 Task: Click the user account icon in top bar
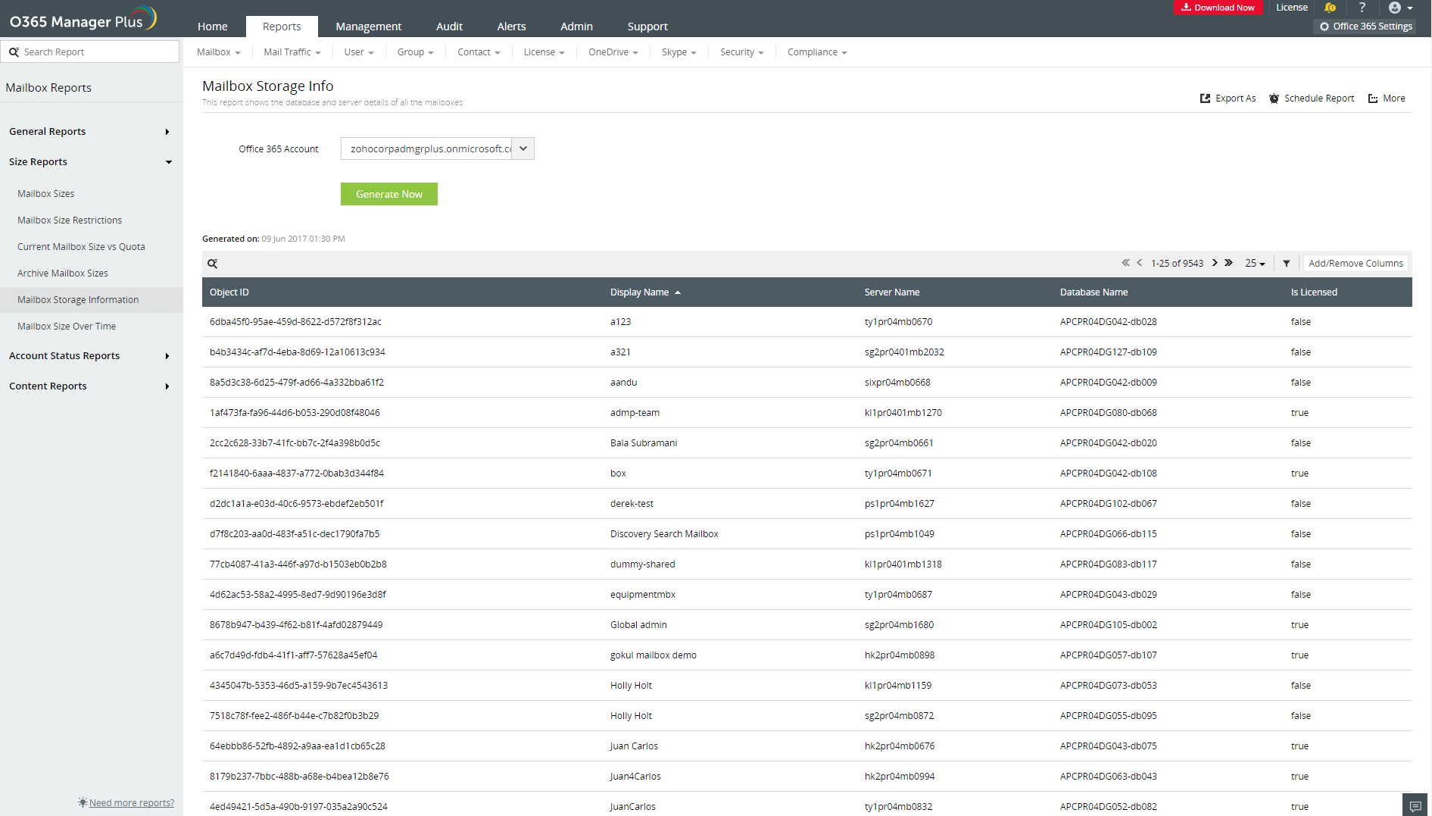point(1396,8)
